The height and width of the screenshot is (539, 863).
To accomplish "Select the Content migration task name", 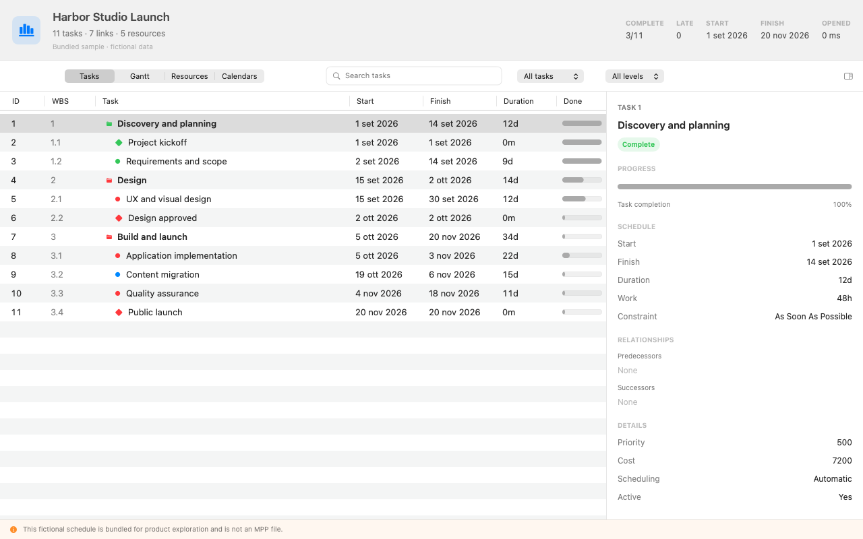I will click(162, 275).
